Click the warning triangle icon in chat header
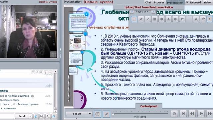 37,72
